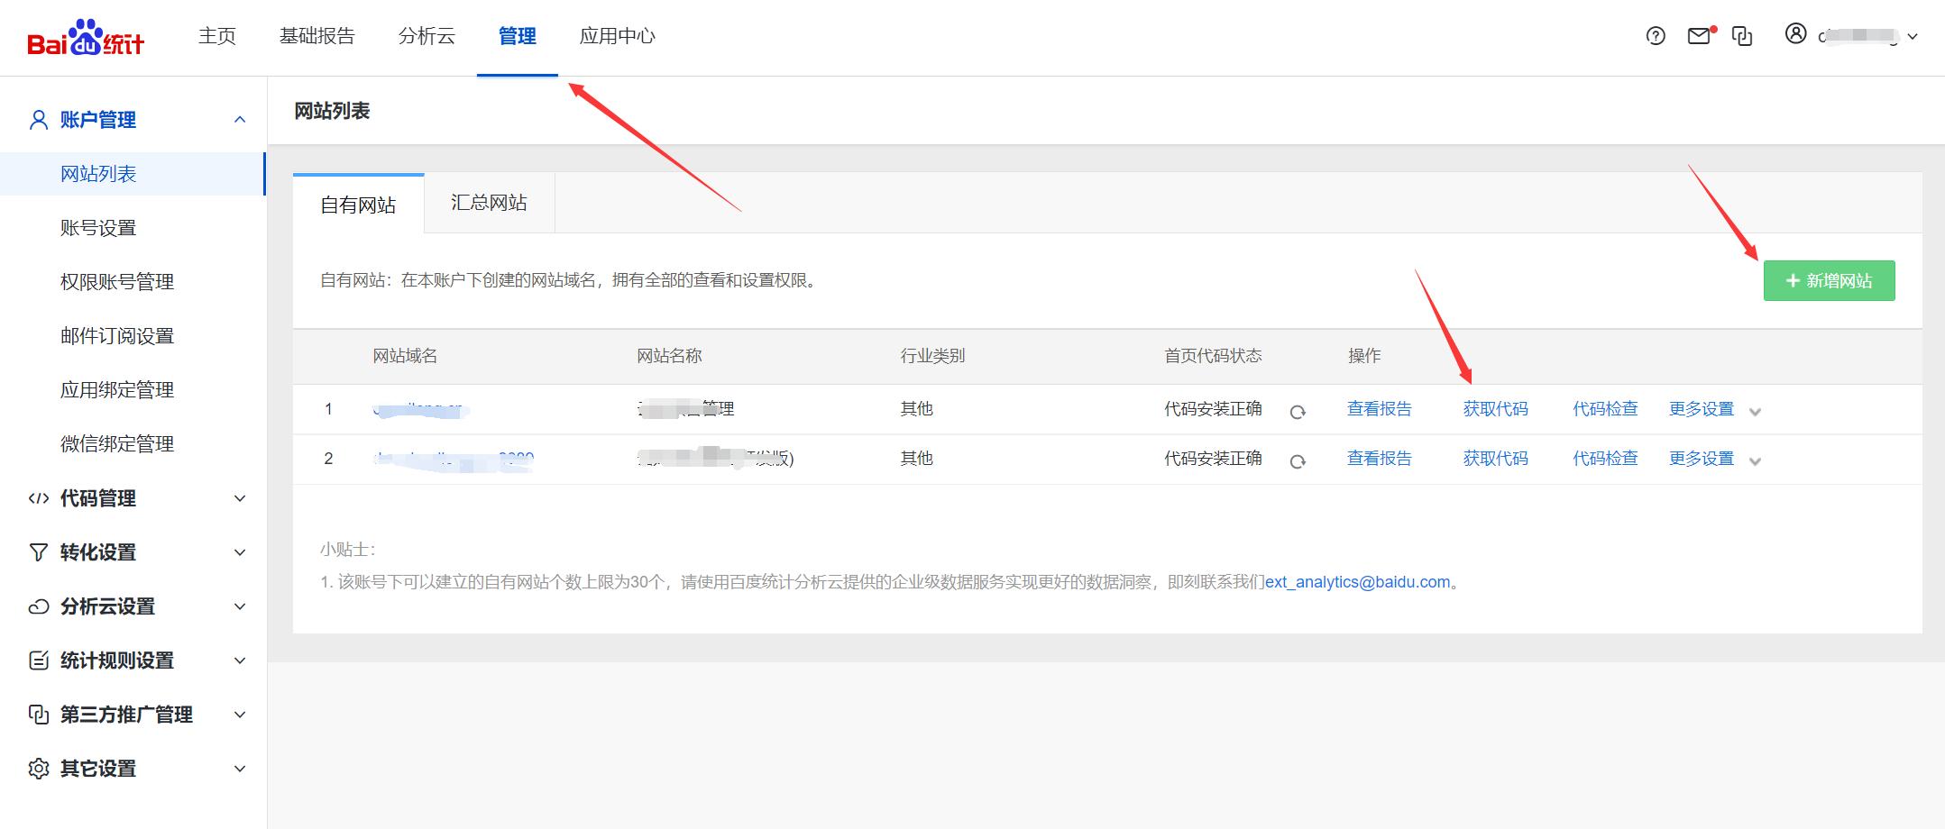Open the help question mark icon

coord(1655,36)
